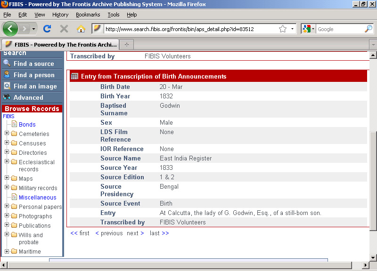
Task: Expand the Personal papers tree node
Action: (7, 206)
